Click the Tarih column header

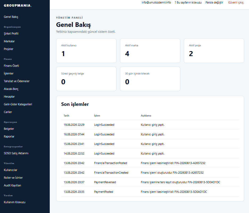click(67, 116)
